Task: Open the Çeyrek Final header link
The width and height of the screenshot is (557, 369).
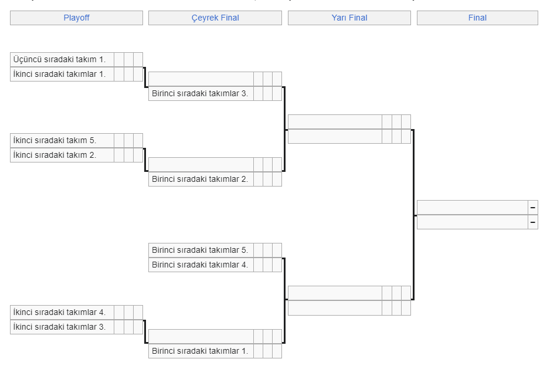Action: coord(215,18)
